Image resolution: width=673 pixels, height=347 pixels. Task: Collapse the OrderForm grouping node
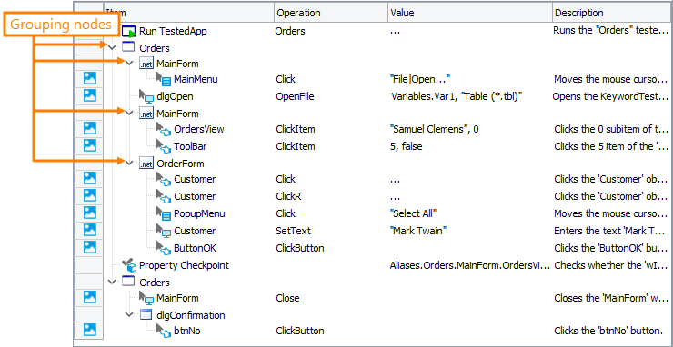point(129,163)
